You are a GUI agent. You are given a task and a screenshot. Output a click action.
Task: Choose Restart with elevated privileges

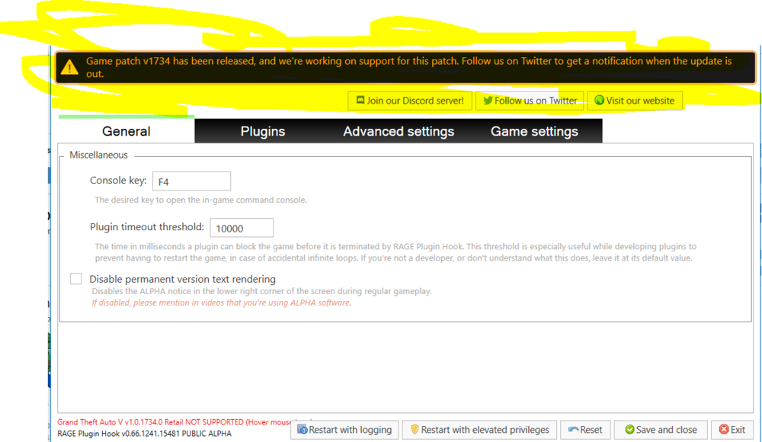(479, 430)
